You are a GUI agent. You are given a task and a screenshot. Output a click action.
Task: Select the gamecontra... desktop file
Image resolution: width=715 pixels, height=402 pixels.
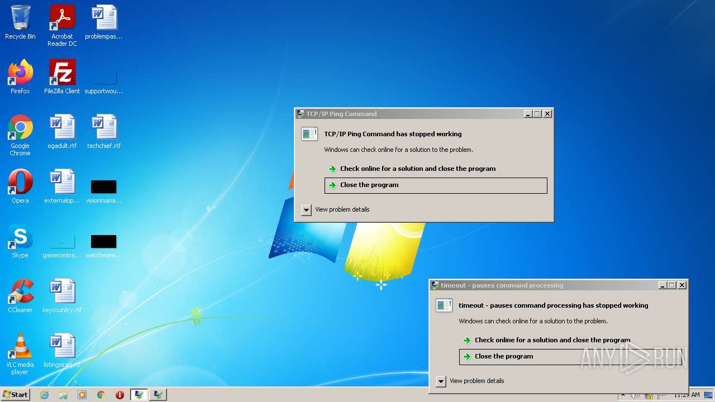click(x=62, y=246)
